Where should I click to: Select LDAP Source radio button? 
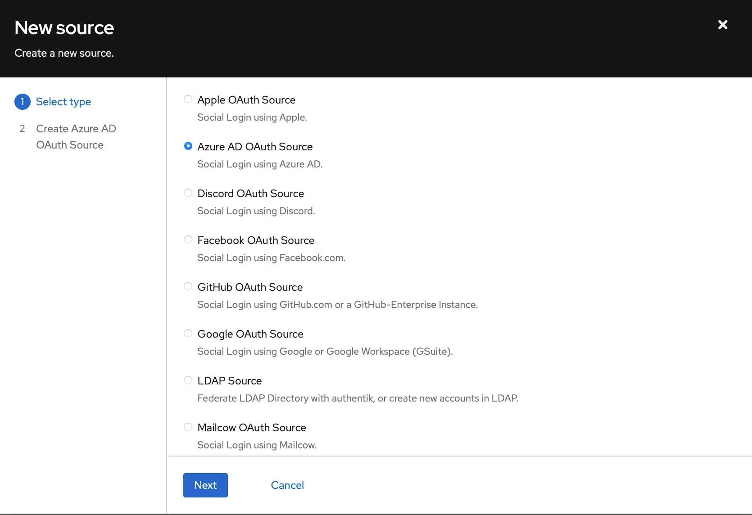188,380
